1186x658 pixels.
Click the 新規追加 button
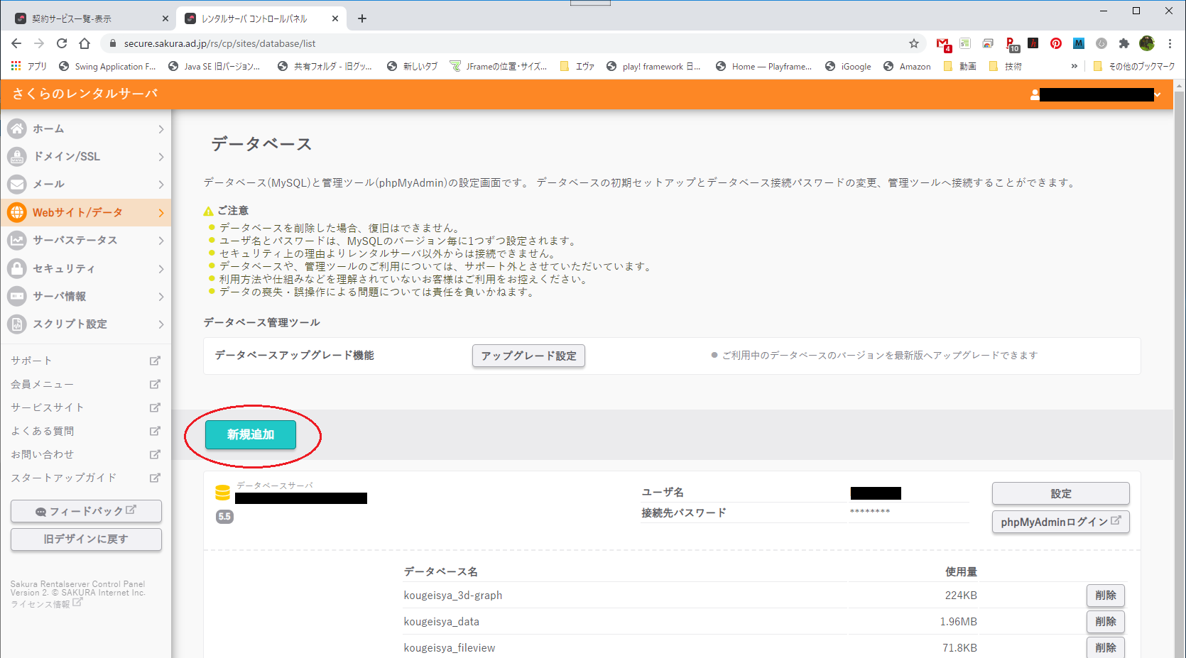(x=251, y=434)
